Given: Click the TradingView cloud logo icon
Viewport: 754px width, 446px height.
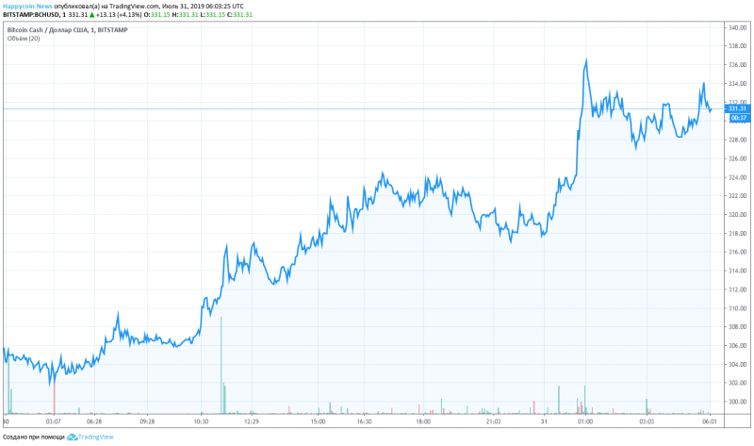Looking at the screenshot, I should 71,437.
